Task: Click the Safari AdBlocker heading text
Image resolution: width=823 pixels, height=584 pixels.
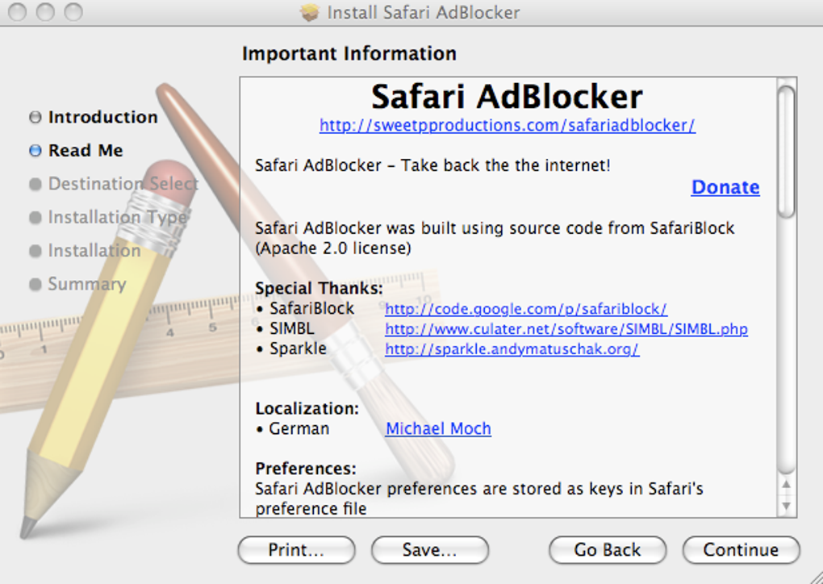Action: tap(507, 97)
